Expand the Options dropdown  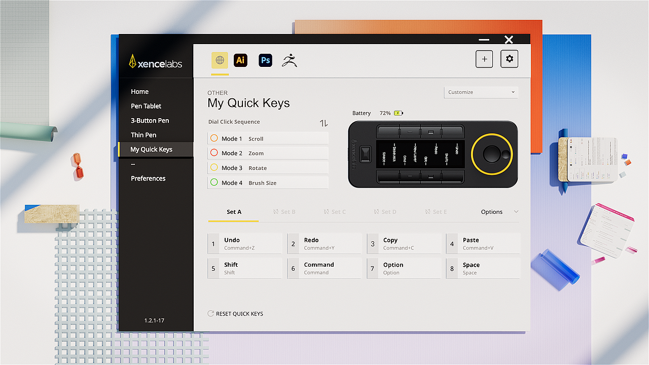click(499, 212)
